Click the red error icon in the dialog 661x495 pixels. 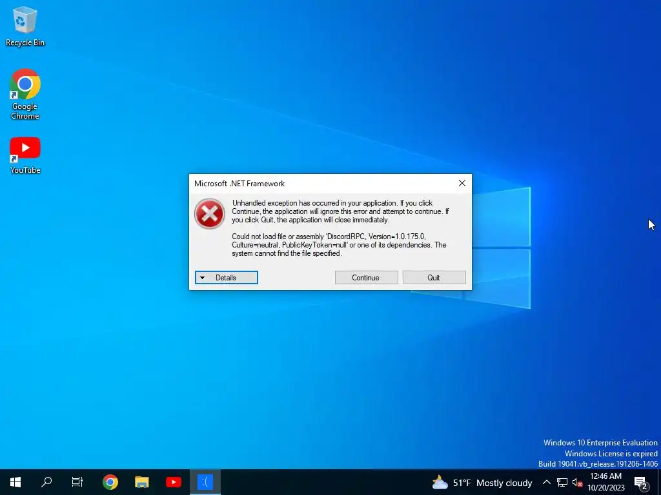click(210, 214)
